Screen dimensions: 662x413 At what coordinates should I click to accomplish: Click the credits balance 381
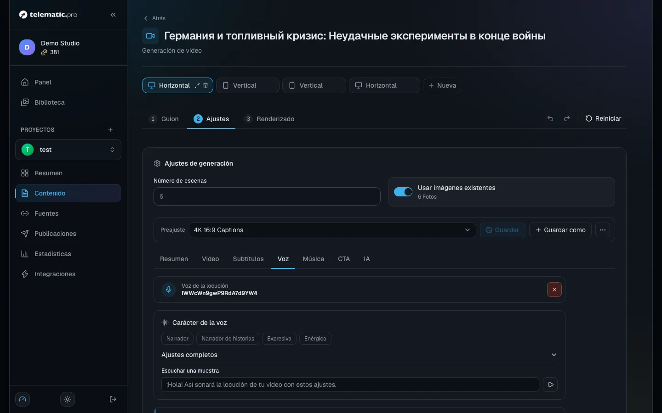(x=51, y=52)
